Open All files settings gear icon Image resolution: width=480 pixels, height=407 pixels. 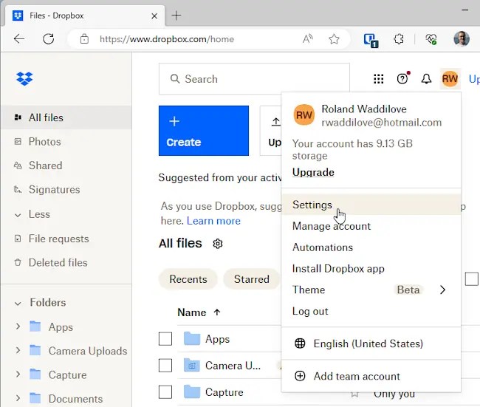click(x=218, y=244)
